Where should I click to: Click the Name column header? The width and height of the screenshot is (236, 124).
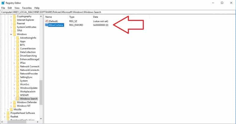click(49, 17)
